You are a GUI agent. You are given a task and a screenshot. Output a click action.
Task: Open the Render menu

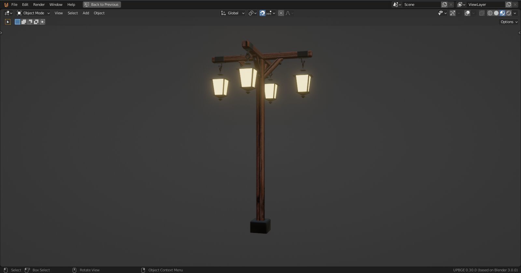[39, 5]
